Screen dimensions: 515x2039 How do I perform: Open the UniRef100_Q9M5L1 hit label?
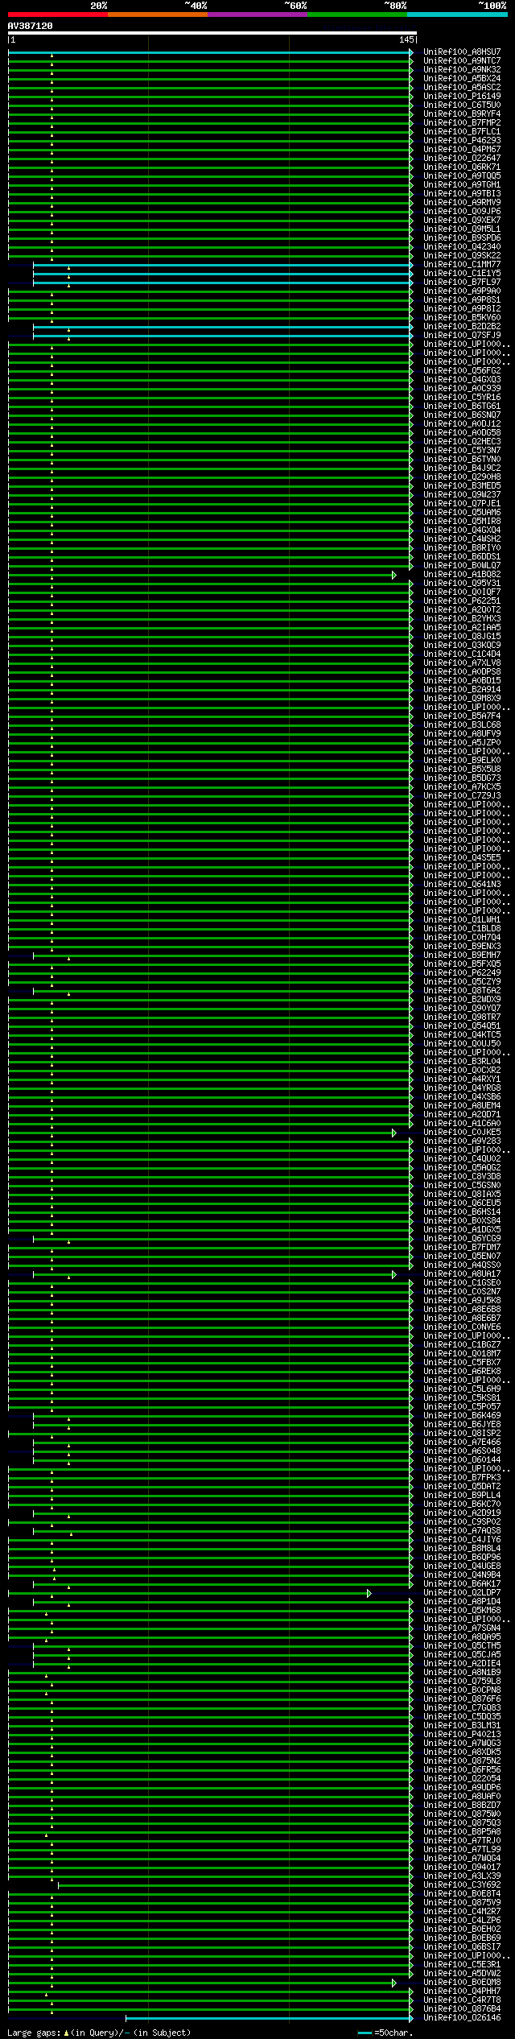click(462, 229)
